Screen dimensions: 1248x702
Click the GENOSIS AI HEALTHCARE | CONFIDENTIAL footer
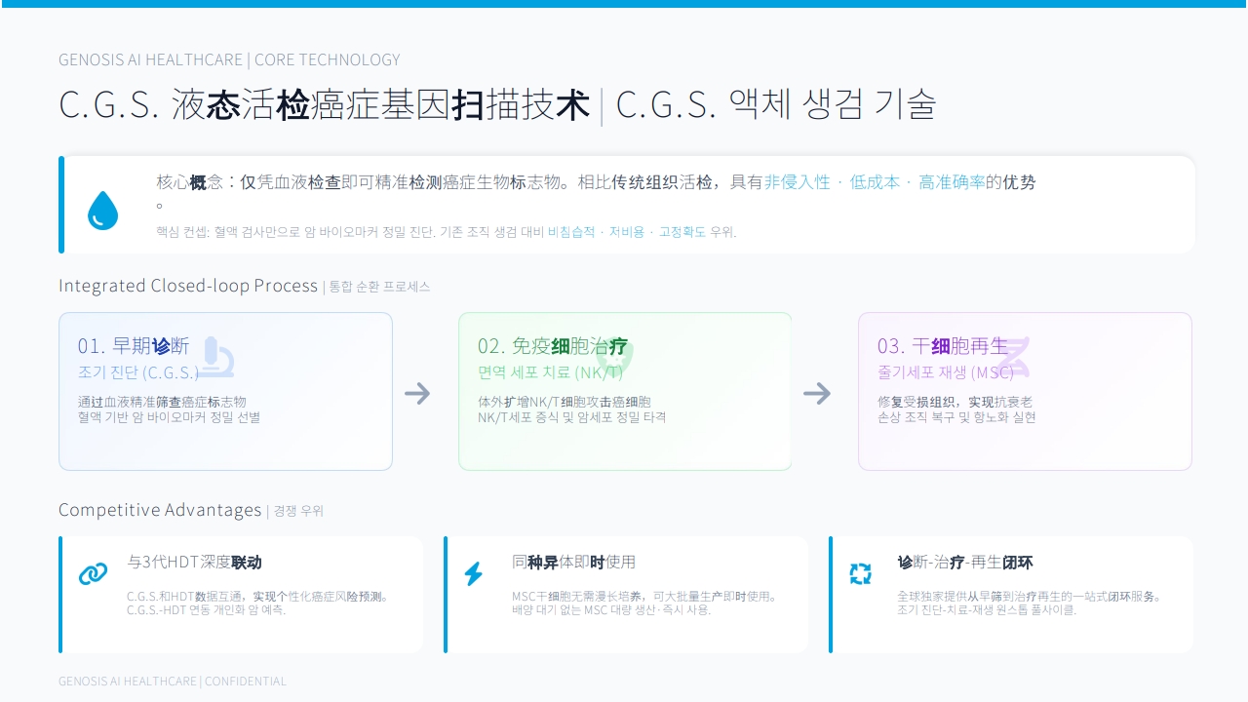173,682
